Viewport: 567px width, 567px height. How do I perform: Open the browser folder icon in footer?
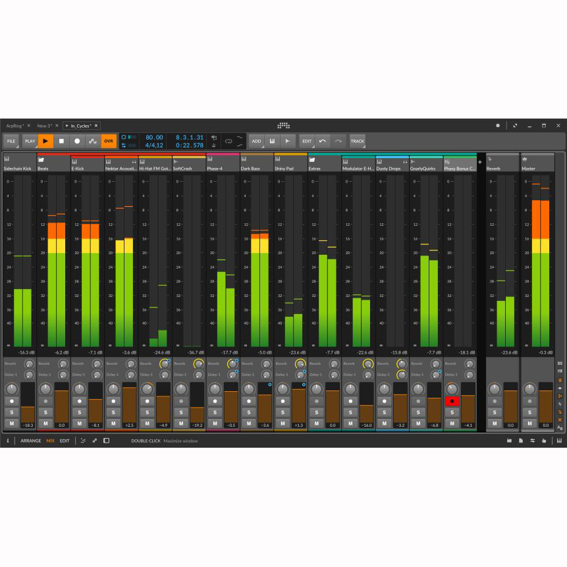(509, 441)
